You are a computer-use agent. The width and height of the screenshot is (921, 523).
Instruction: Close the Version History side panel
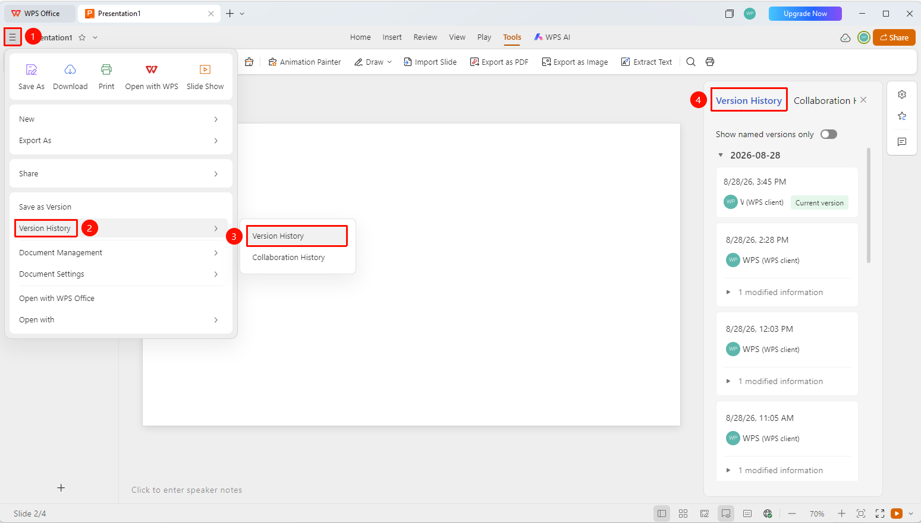pyautogui.click(x=863, y=100)
